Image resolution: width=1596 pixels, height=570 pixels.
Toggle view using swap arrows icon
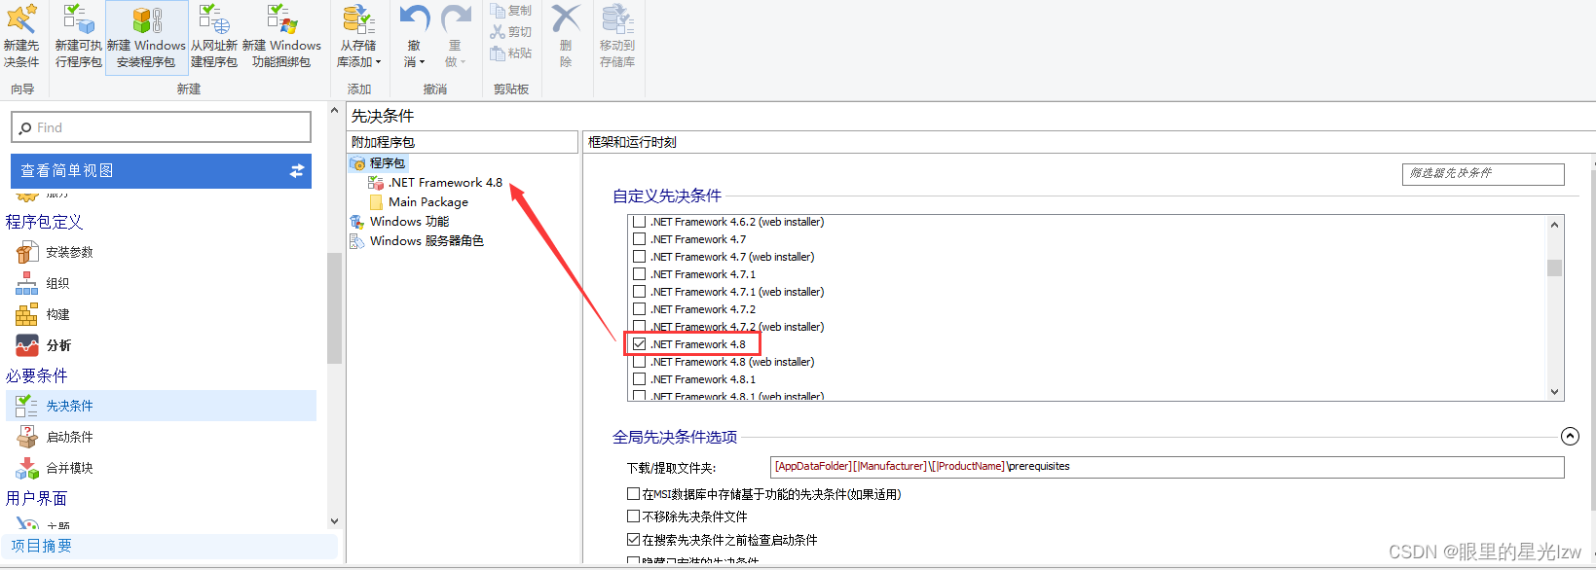[297, 171]
